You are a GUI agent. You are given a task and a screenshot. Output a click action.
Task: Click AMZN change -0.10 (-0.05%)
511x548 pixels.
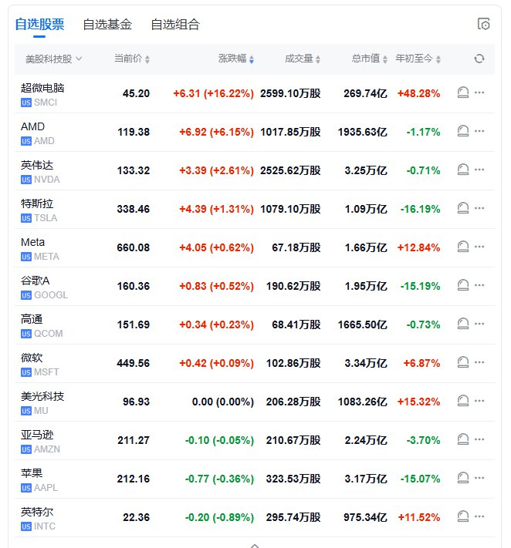coord(219,440)
